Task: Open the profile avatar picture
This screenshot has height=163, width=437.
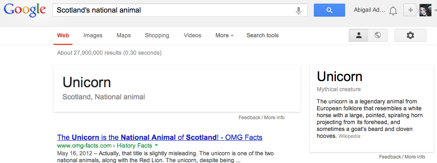Action: pos(425,10)
